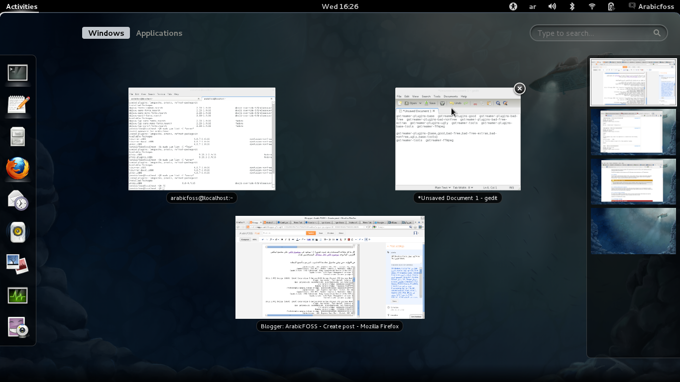Click the Activities button
Viewport: 680px width, 382px height.
point(22,6)
